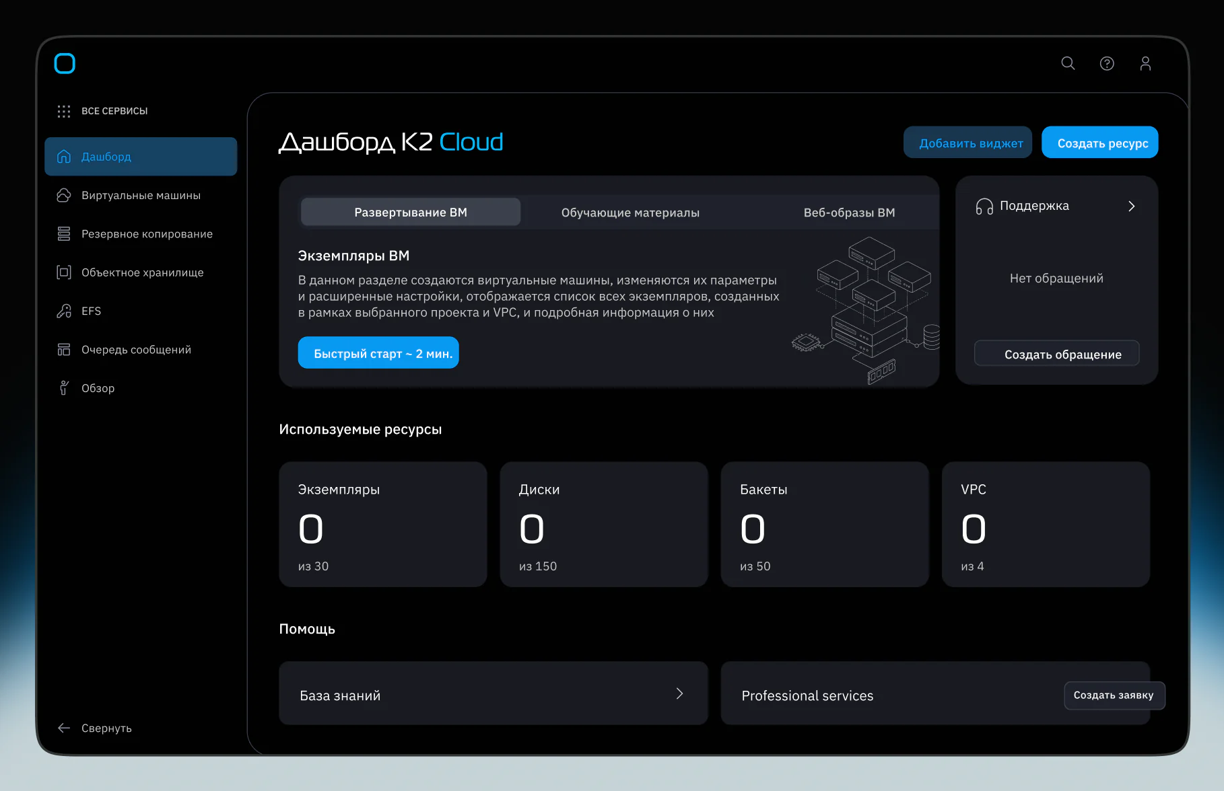
Task: Open user profile icon
Action: pyautogui.click(x=1145, y=63)
